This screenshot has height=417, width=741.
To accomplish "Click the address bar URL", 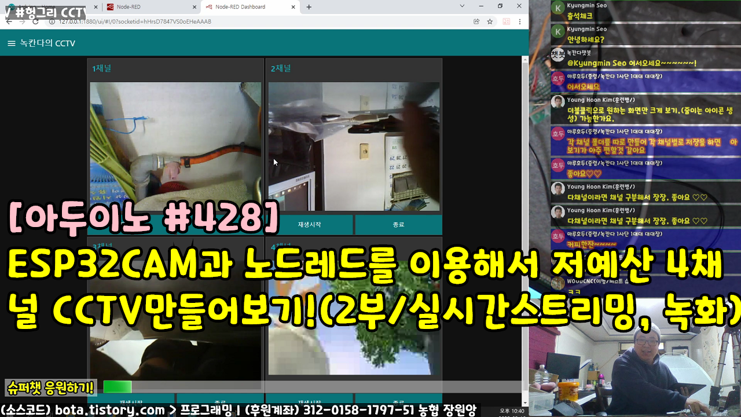I will 134,21.
